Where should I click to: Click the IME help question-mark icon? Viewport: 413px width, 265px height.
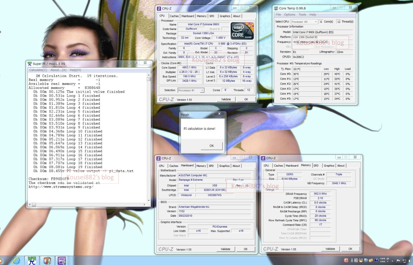(376, 260)
